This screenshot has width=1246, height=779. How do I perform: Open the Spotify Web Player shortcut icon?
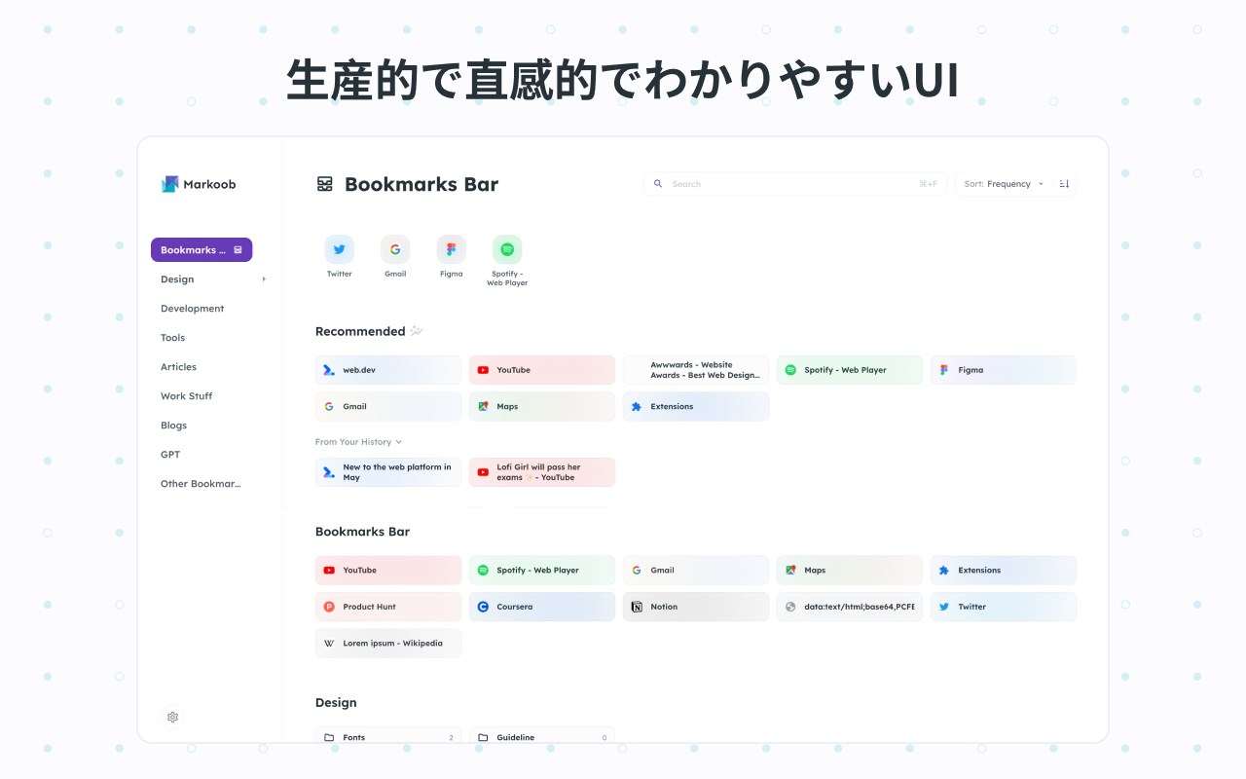507,249
